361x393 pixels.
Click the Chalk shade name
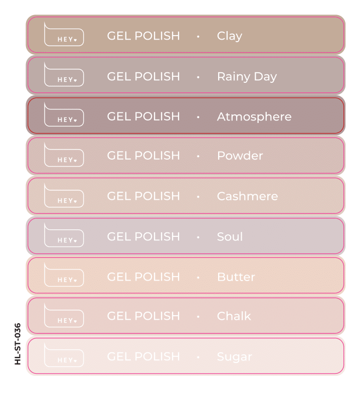(234, 316)
